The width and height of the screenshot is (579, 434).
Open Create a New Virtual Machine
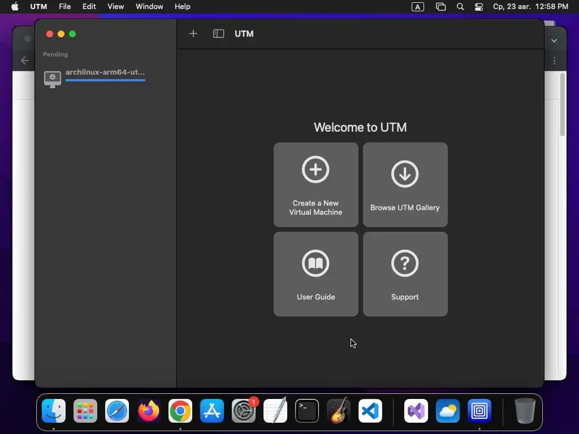pyautogui.click(x=316, y=185)
